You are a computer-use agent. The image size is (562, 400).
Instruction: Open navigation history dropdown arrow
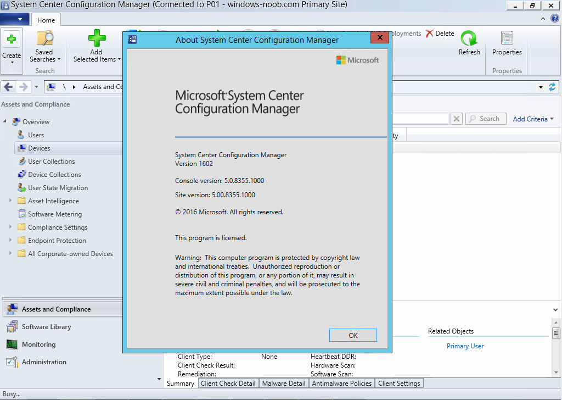[x=36, y=87]
